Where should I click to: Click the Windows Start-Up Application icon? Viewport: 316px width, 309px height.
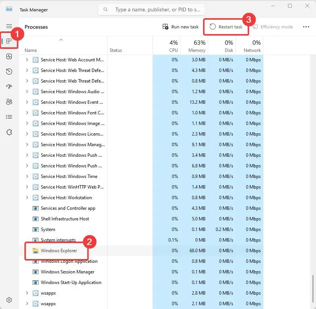click(36, 282)
